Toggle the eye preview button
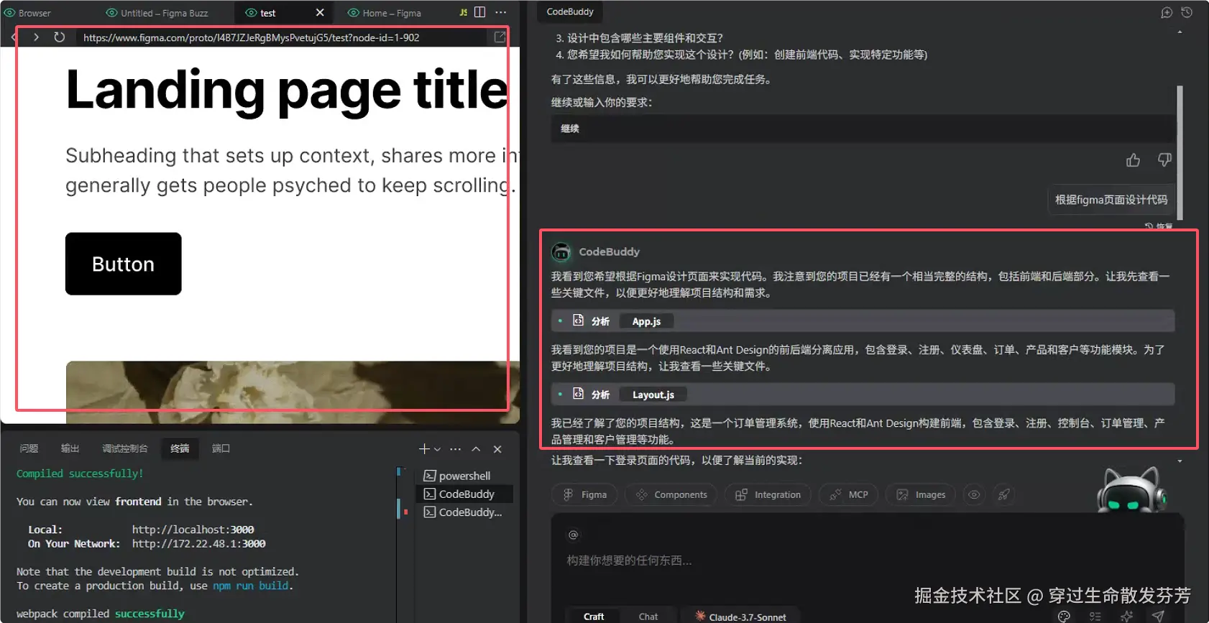The image size is (1209, 623). tap(974, 494)
